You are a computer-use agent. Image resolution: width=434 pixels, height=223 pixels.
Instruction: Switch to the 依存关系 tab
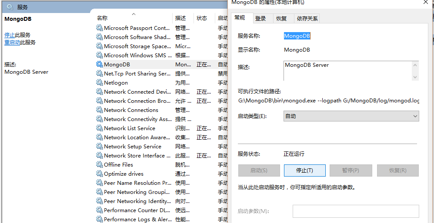coord(307,19)
